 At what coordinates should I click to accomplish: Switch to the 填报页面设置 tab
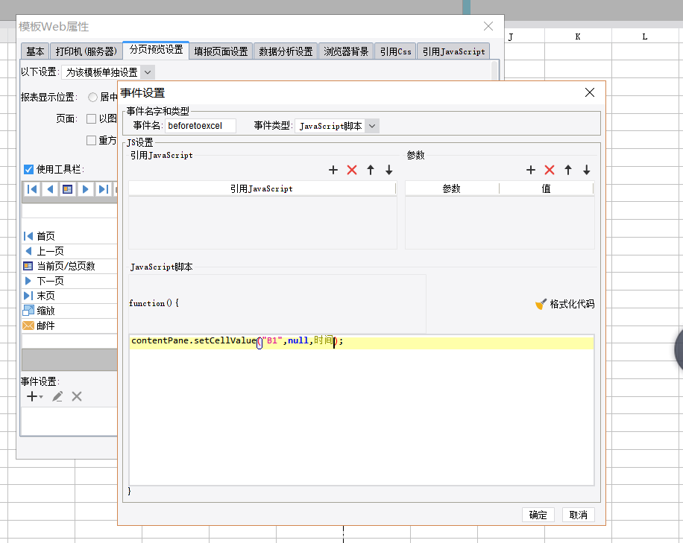click(x=221, y=51)
